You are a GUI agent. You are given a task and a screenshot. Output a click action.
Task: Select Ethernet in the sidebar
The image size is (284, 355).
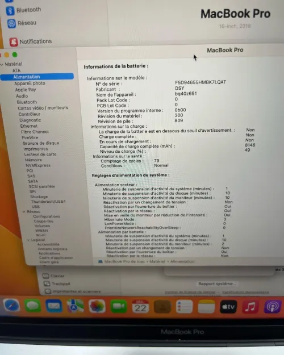pyautogui.click(x=29, y=126)
